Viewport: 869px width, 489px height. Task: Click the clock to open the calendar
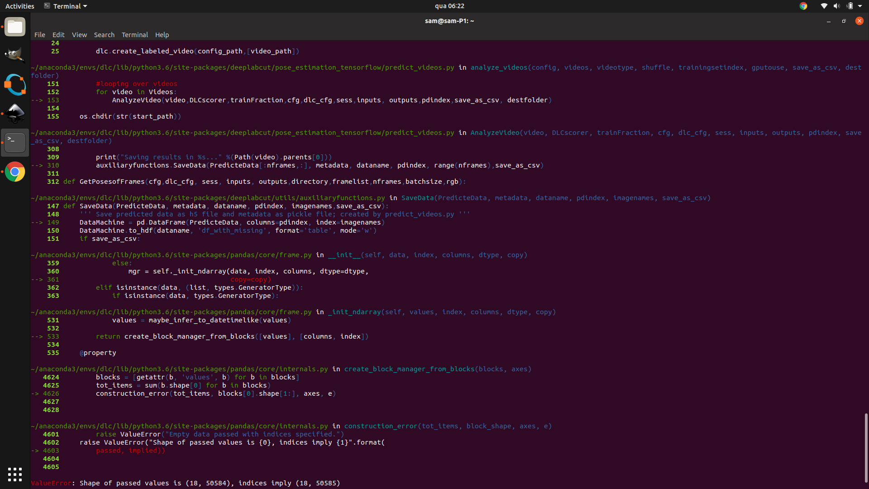[449, 6]
